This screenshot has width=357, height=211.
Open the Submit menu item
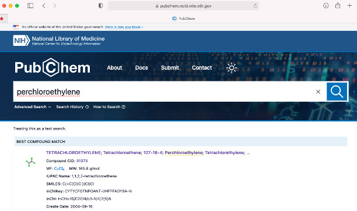click(170, 67)
